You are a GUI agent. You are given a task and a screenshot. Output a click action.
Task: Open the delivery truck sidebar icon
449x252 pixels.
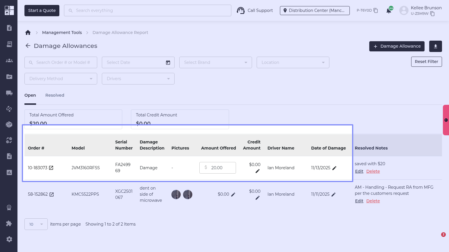tap(9, 93)
